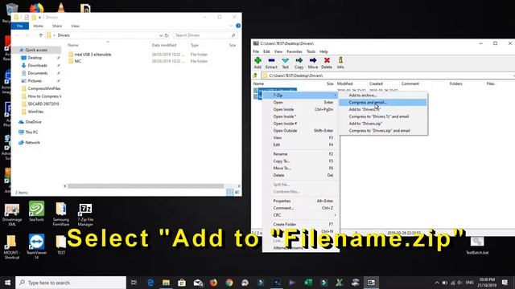Click Explorer up-one-level arrow
This screenshot has height=289, width=515.
pyautogui.click(x=41, y=35)
